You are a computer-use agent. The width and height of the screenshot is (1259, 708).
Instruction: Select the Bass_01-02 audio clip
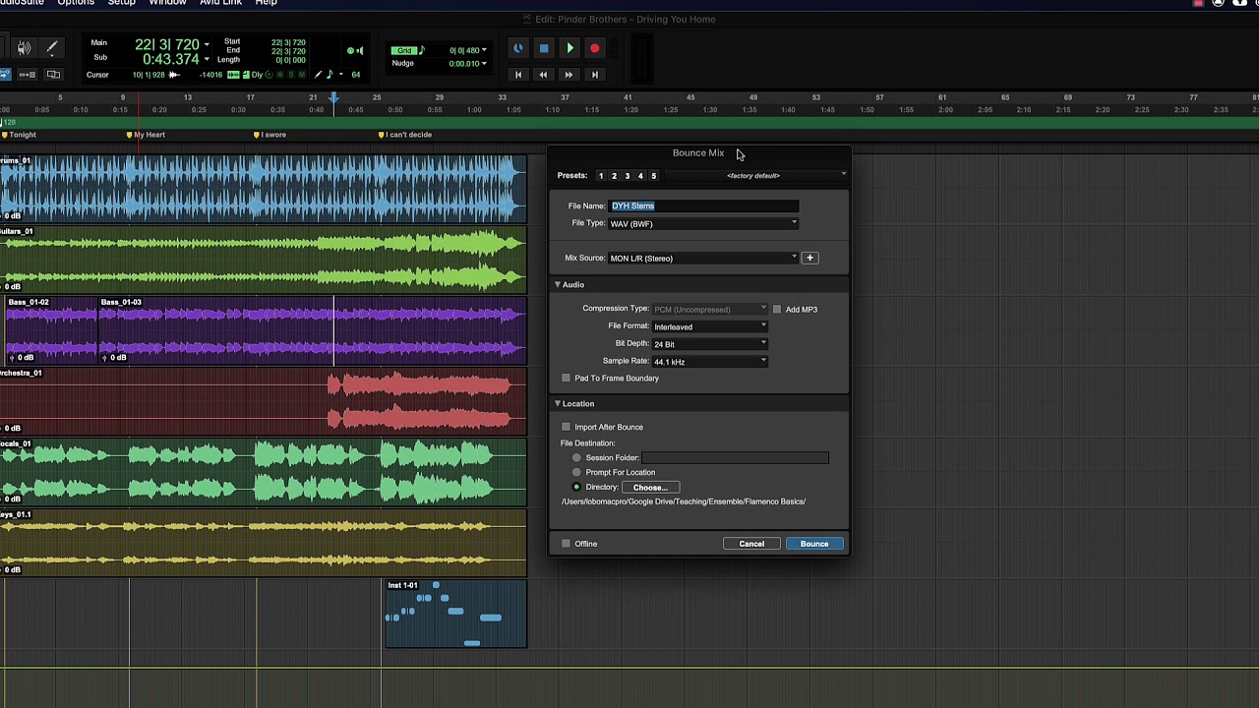(x=52, y=330)
